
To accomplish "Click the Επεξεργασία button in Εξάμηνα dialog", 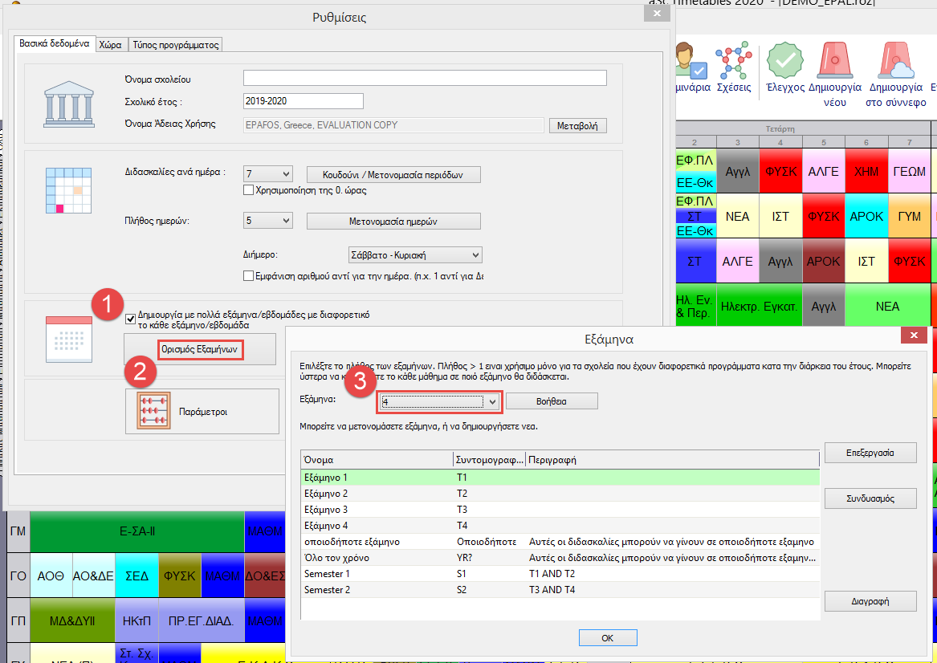I will click(x=870, y=453).
